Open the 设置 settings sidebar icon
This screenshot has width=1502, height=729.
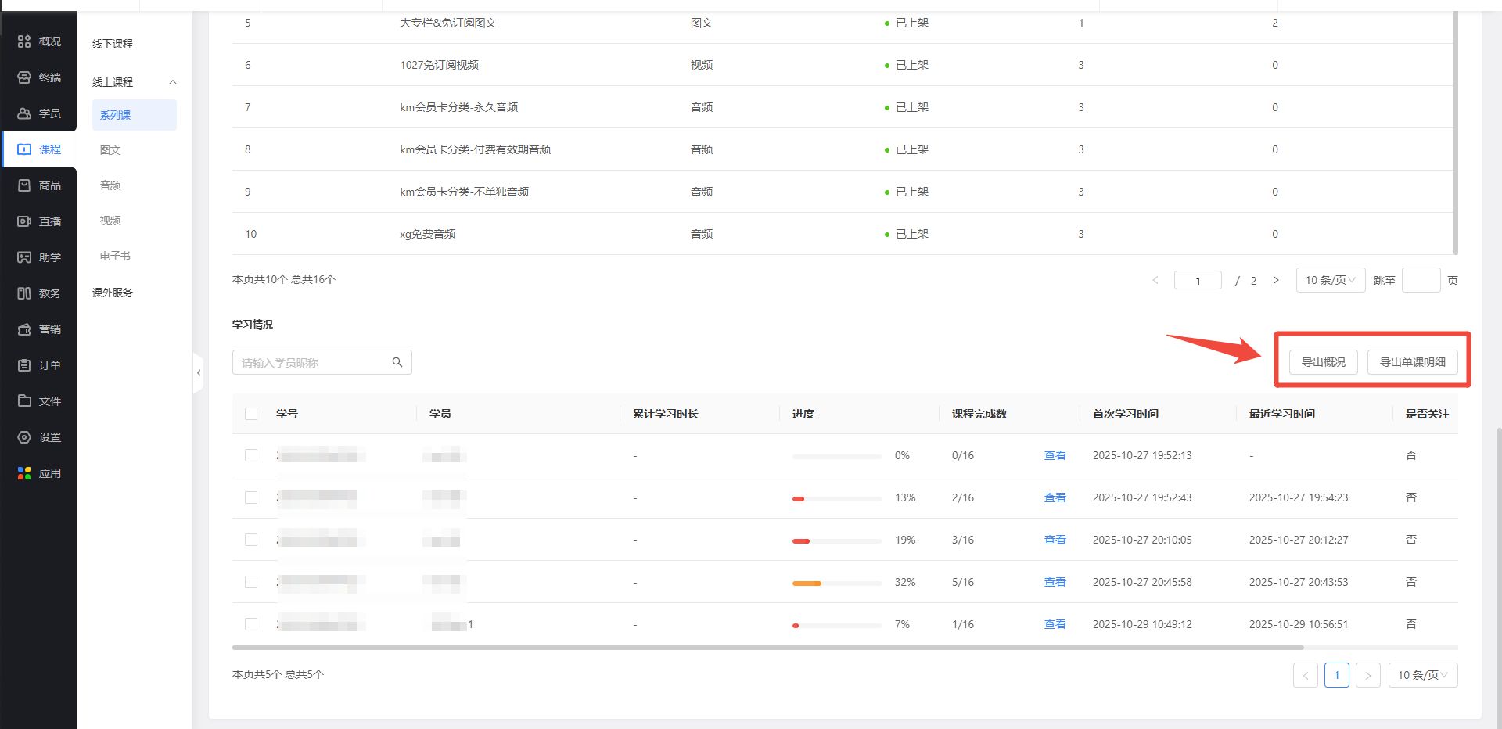click(x=24, y=437)
